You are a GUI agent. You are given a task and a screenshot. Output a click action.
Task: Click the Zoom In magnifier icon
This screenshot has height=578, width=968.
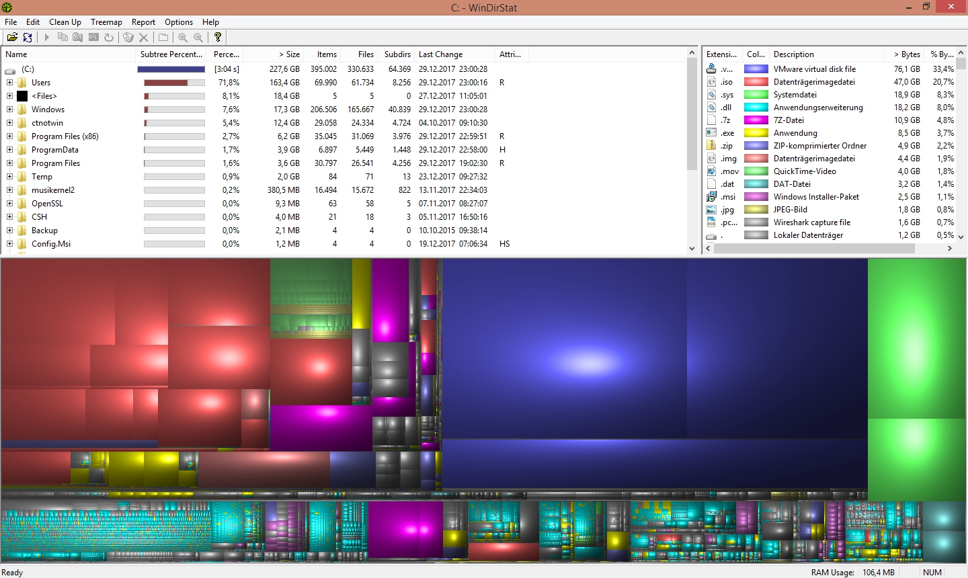(x=183, y=38)
